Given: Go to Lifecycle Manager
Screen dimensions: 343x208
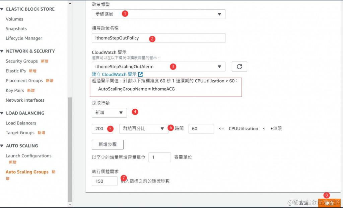Looking at the screenshot, I should (x=24, y=38).
